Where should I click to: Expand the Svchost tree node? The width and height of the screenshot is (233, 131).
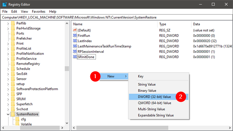pos(8,109)
